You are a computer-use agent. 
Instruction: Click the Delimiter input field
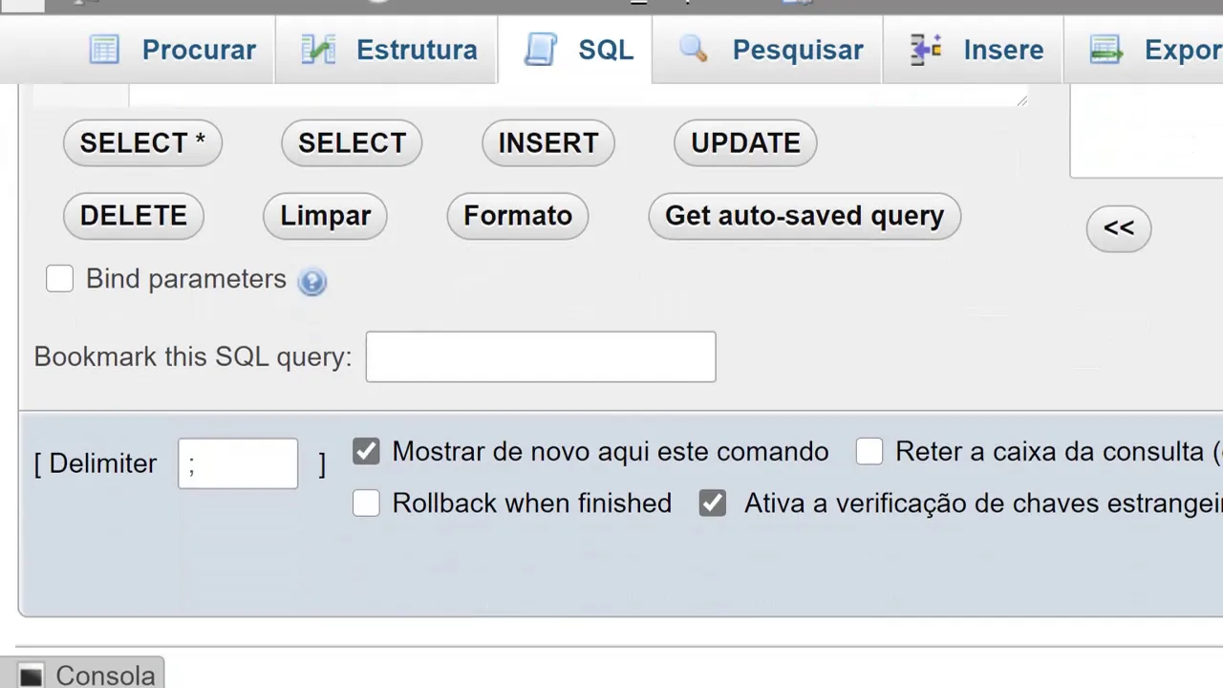point(238,464)
